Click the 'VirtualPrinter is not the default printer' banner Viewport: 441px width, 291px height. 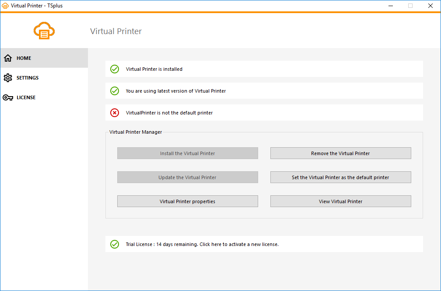264,112
